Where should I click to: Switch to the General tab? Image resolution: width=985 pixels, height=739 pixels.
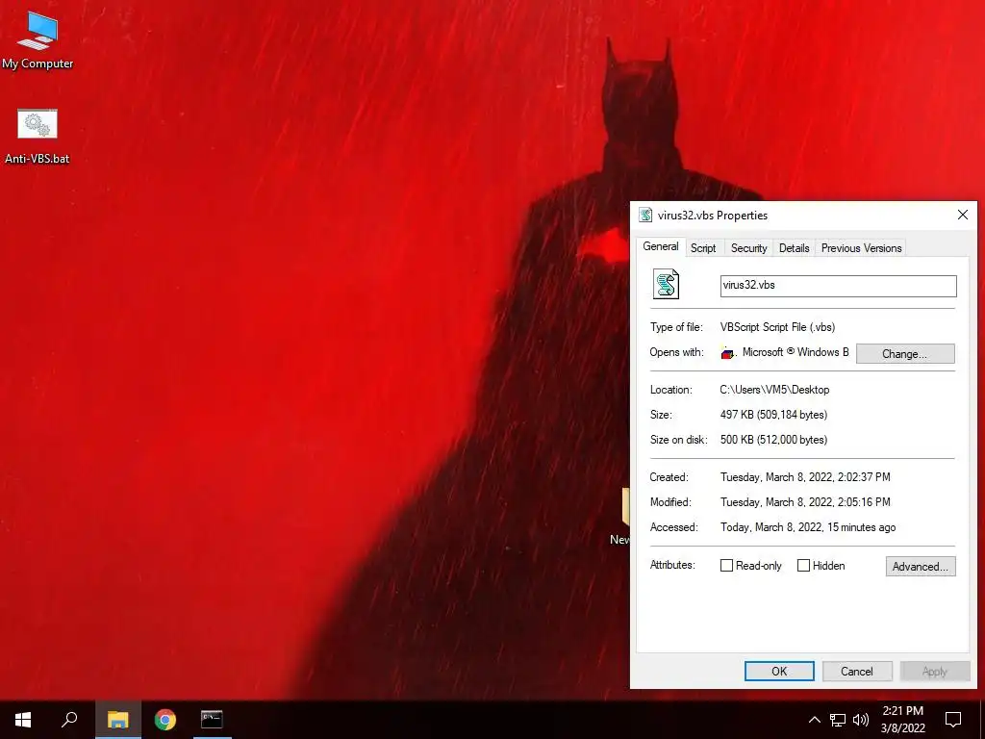(x=660, y=246)
